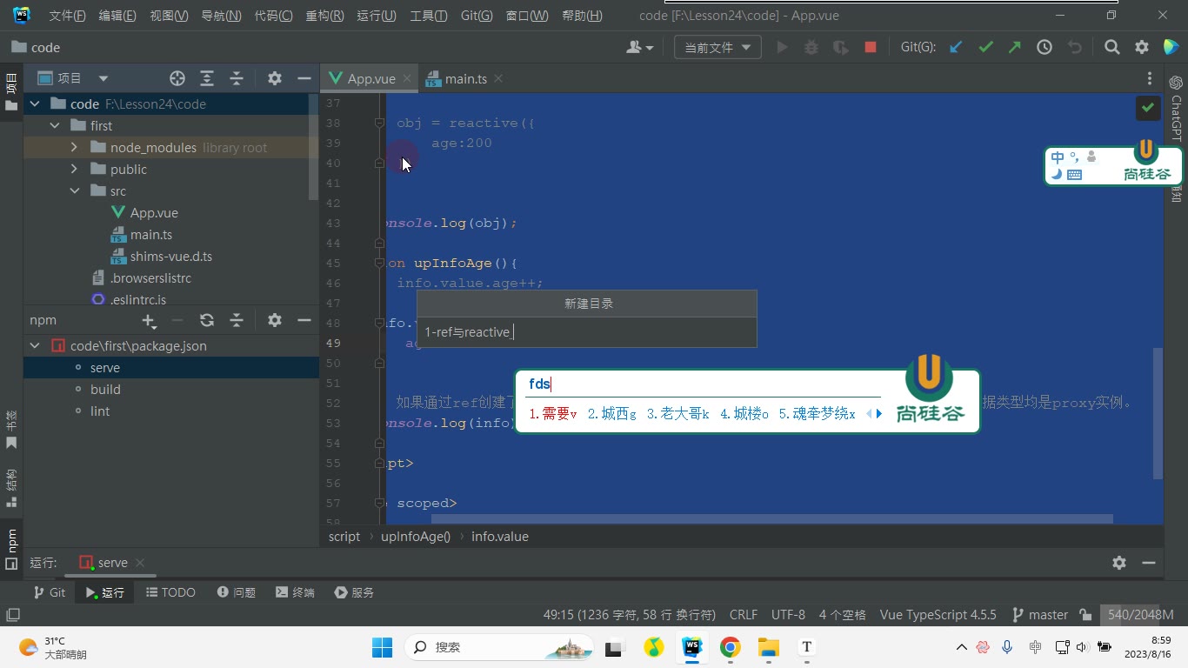This screenshot has height=668, width=1188.
Task: Open IDE settings gear in toolbar
Action: pos(1142,47)
